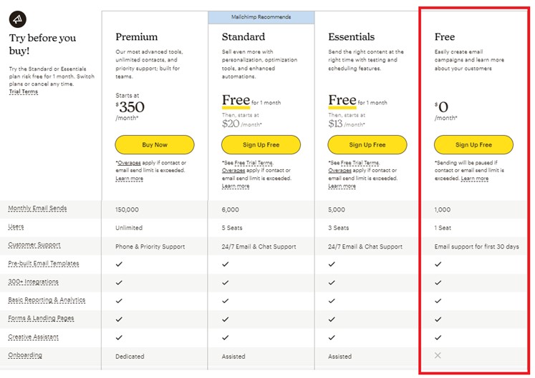Screen dimensions: 535x378
Task: Click the Creative Assistant feature label
Action: point(33,337)
